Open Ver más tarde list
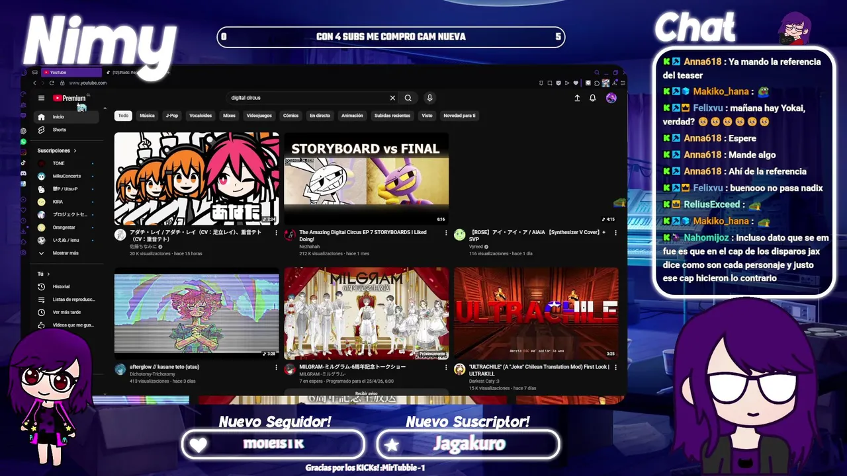847x476 pixels. click(x=66, y=312)
